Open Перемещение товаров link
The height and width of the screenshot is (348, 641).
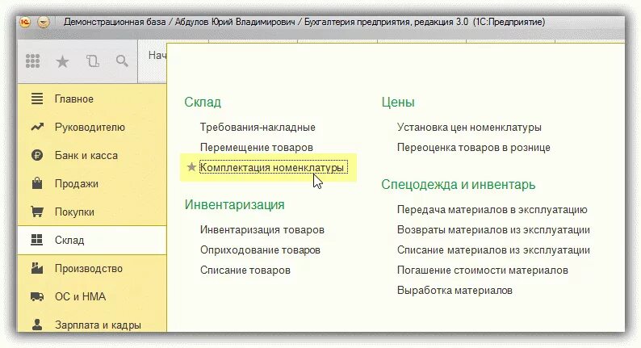(x=256, y=147)
